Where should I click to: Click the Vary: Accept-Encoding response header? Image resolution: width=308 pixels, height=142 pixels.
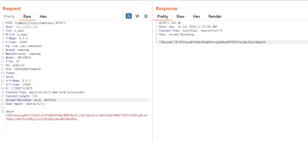[x=176, y=34]
